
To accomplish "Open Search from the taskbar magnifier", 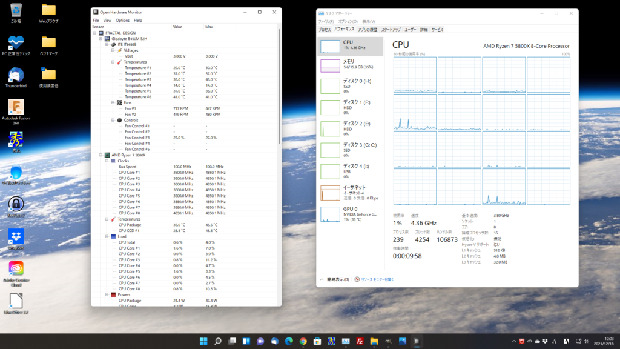I will point(218,341).
